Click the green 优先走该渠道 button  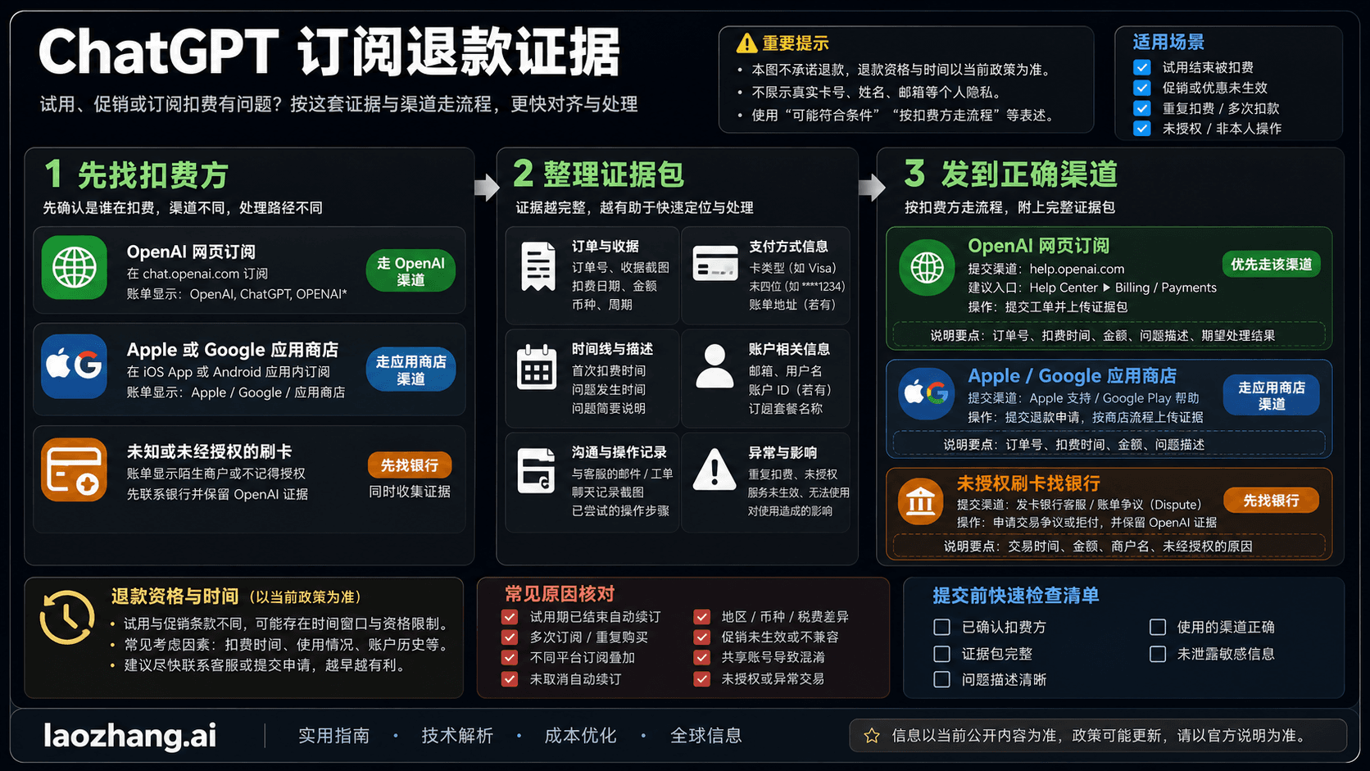click(x=1271, y=264)
